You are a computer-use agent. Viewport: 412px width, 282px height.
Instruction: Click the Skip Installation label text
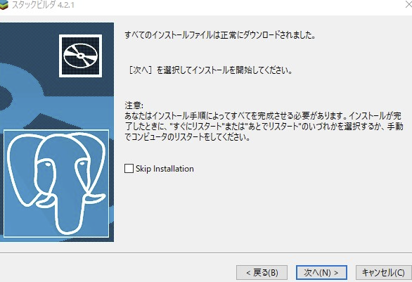[165, 169]
